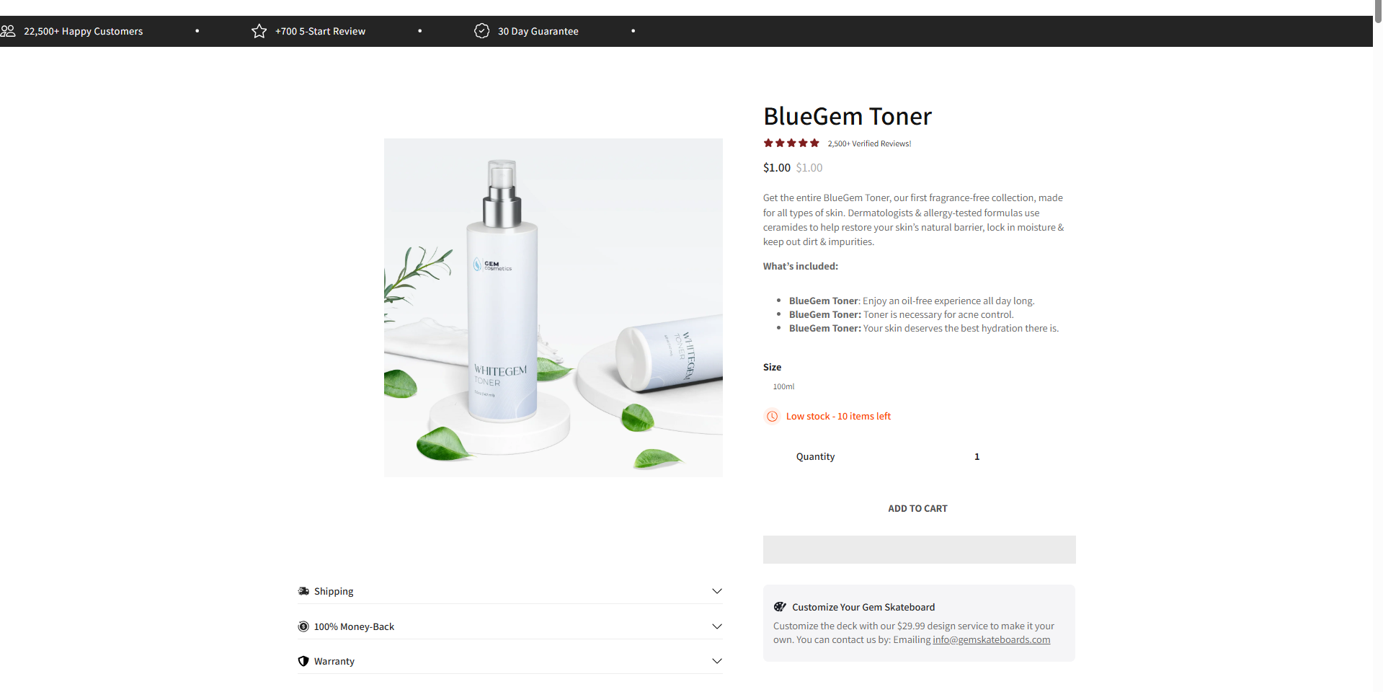Add the BlueGem Toner to cart

point(919,508)
